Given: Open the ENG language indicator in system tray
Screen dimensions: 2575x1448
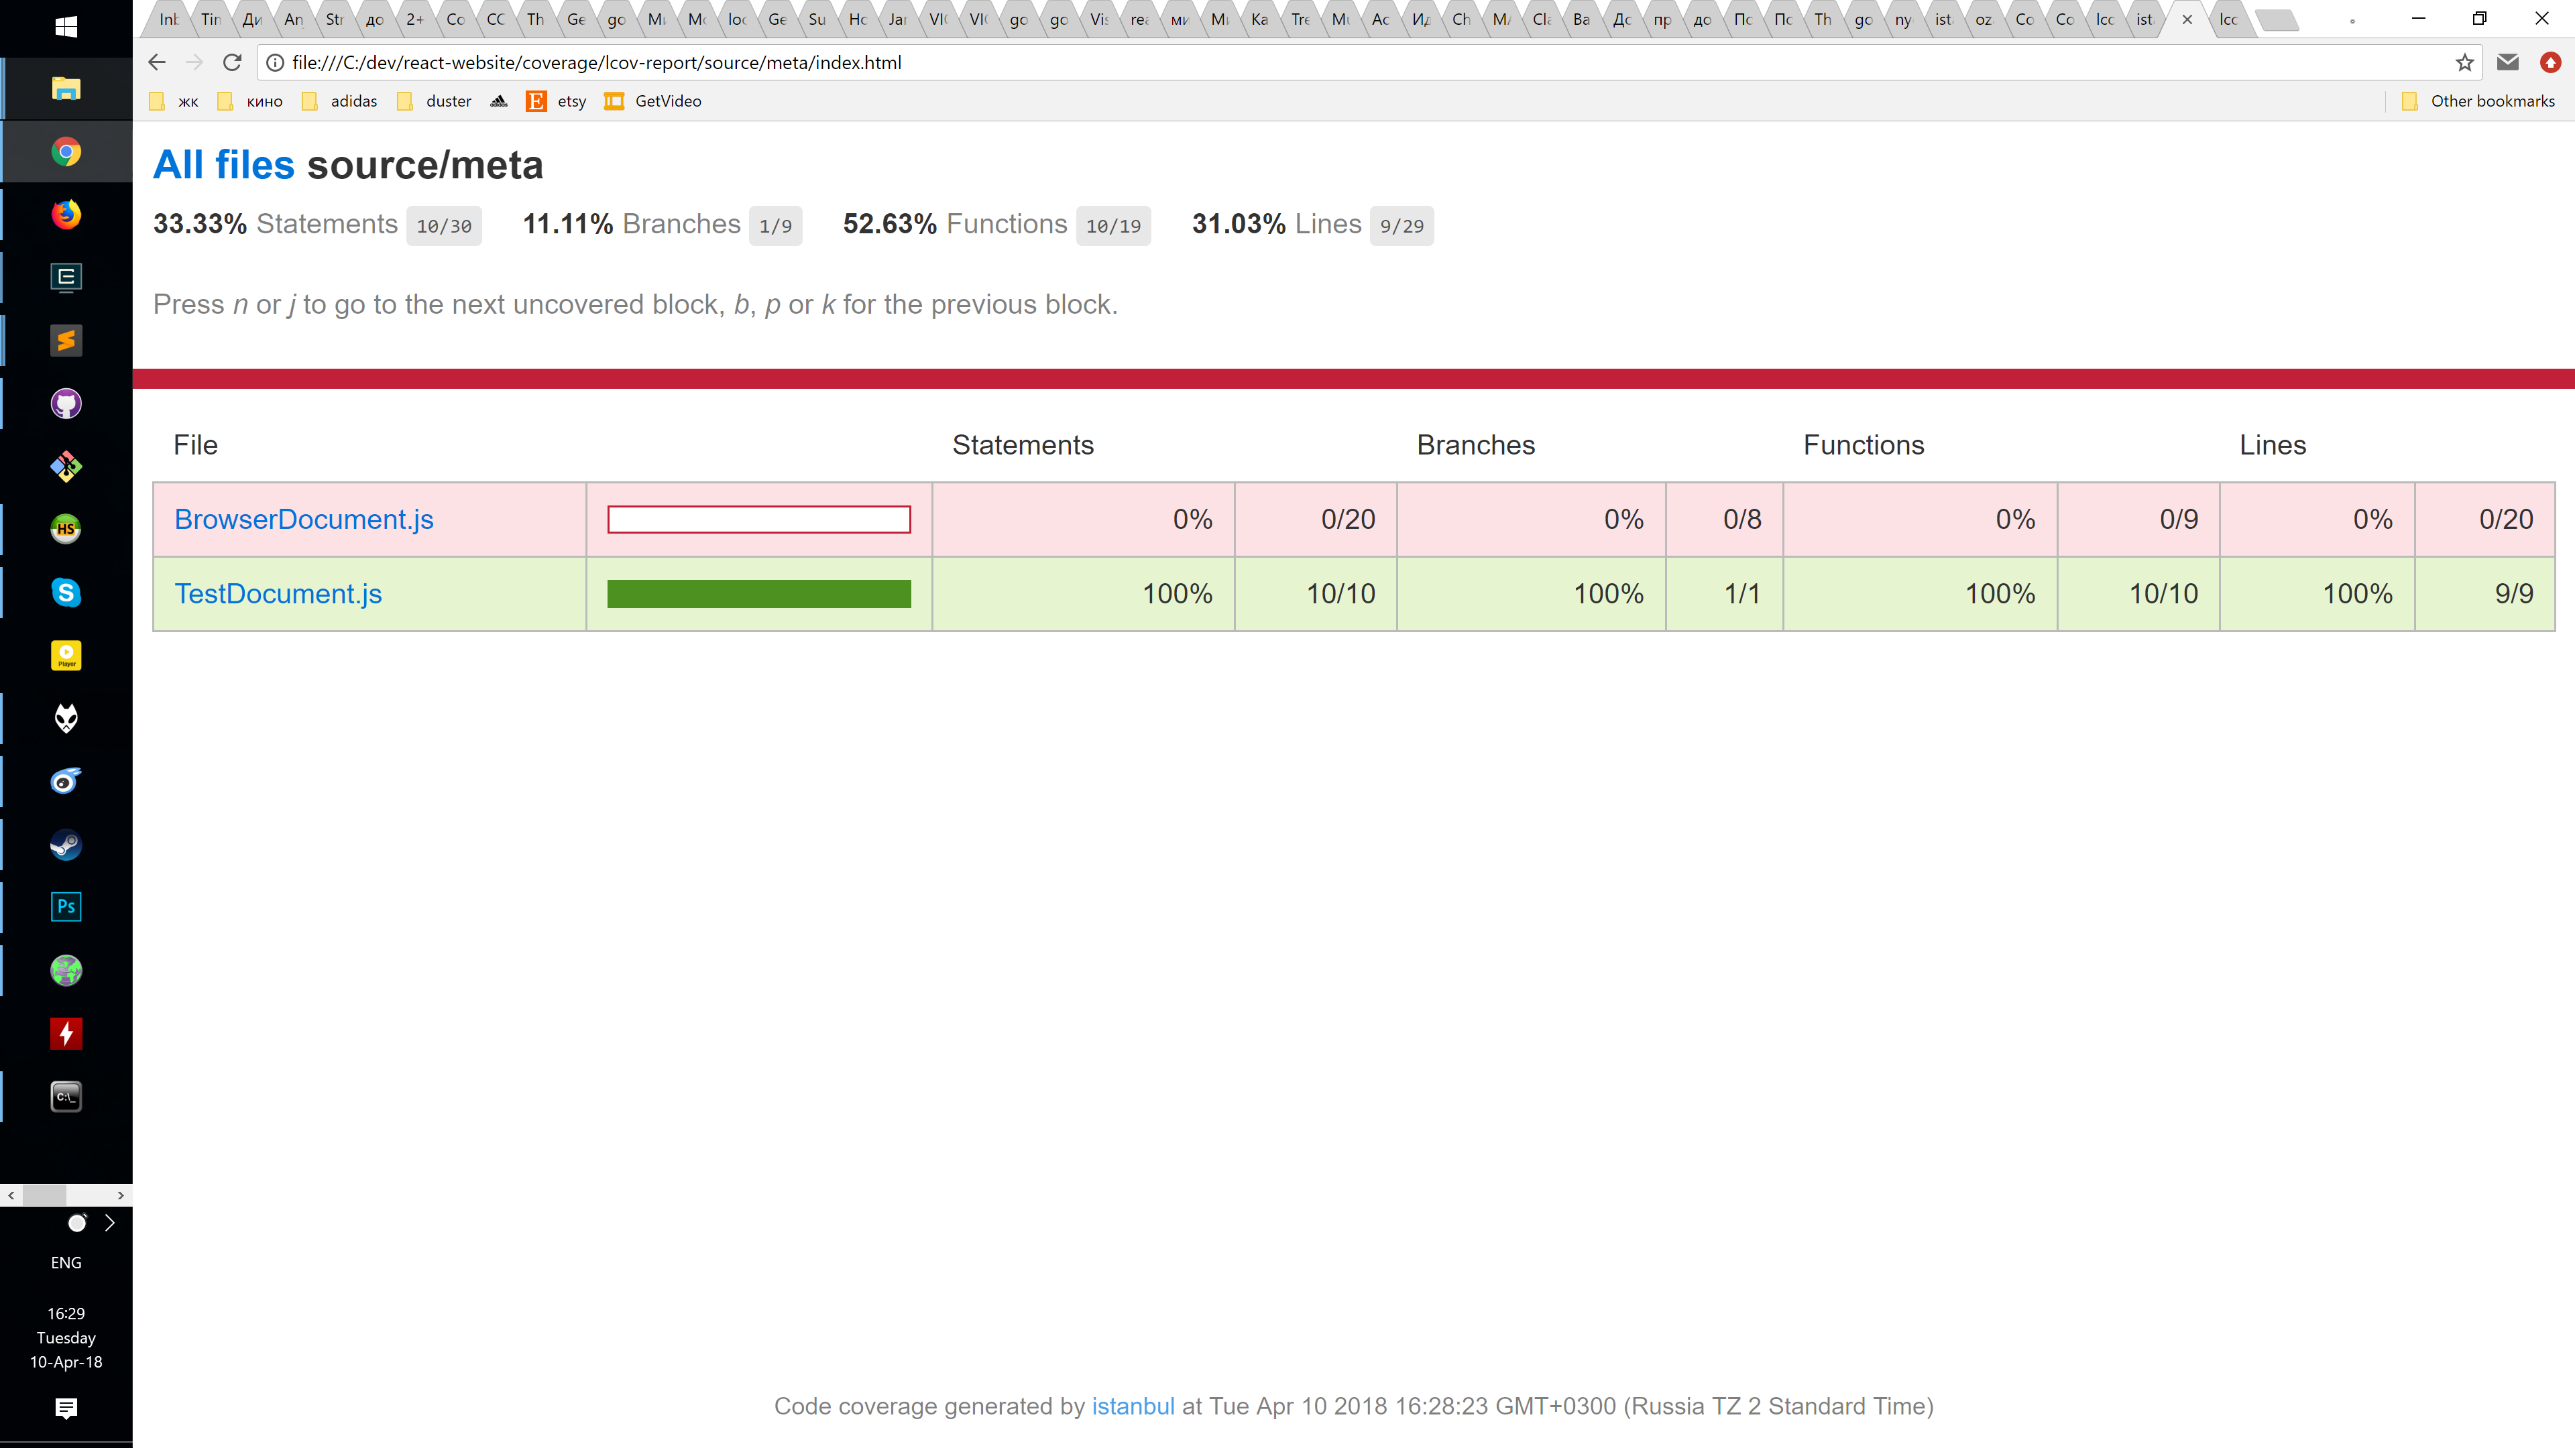Looking at the screenshot, I should pos(66,1262).
